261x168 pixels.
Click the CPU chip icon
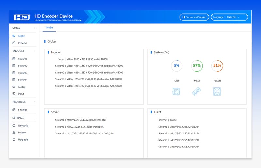tap(177, 91)
